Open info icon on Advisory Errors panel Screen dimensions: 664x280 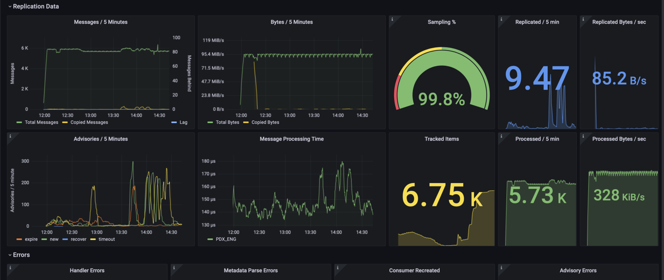pos(501,268)
